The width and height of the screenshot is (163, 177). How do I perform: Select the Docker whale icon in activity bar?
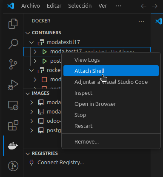tap(13, 146)
